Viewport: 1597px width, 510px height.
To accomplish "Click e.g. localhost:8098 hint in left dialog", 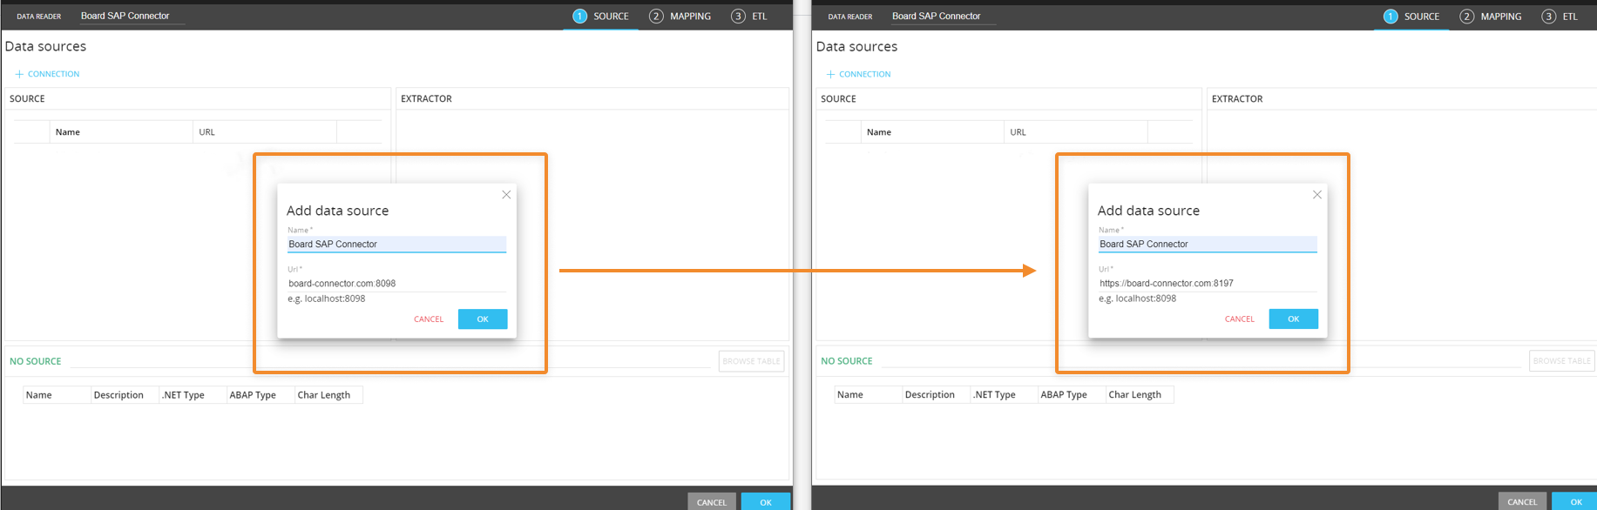I will [327, 299].
